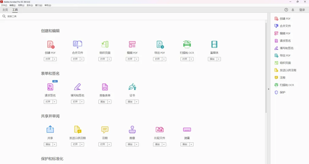This screenshot has width=309, height=164.
Task: Open the 窗口 menu
Action: point(39,5)
